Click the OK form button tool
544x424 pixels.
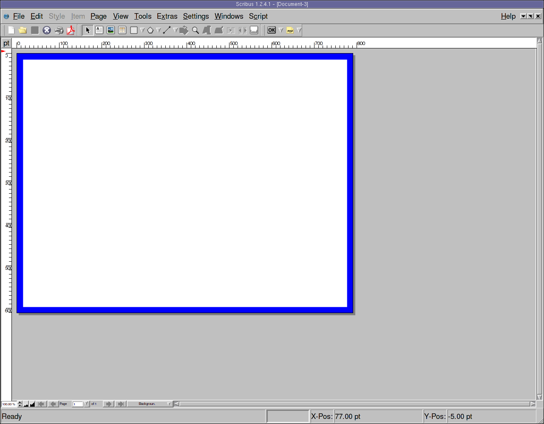click(272, 30)
